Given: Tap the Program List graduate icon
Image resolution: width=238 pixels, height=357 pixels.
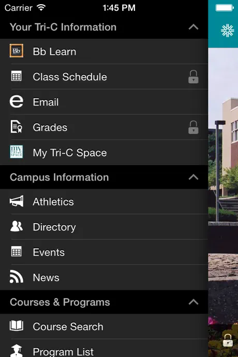Looking at the screenshot, I should [x=17, y=351].
